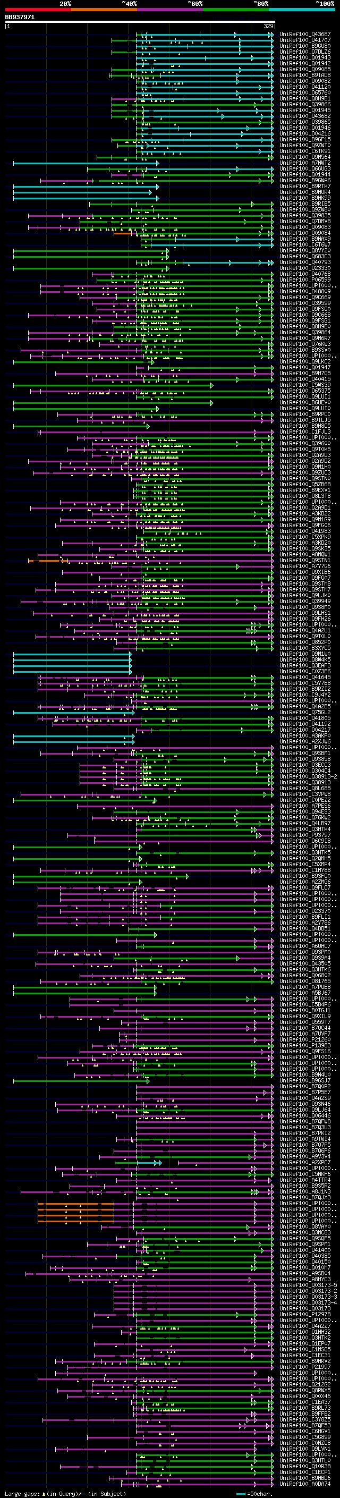Open hit UniRef100_B9GU80
The width and height of the screenshot is (340, 1498).
(x=305, y=46)
